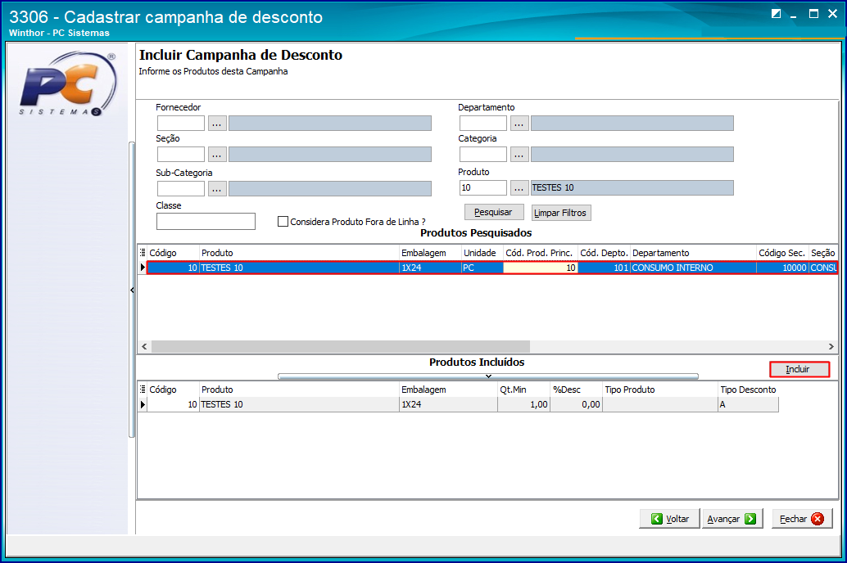
Task: Click CONSUMO INTERNO department cell
Action: tap(693, 268)
